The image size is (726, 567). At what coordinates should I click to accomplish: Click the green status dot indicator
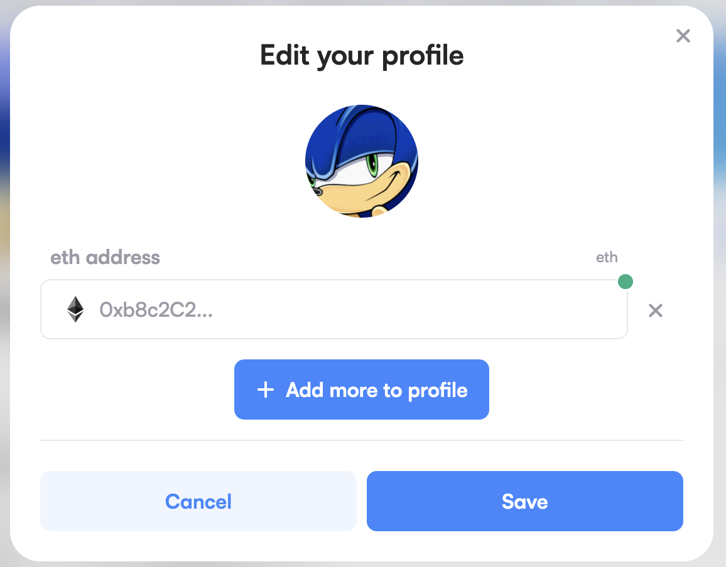[x=625, y=282]
